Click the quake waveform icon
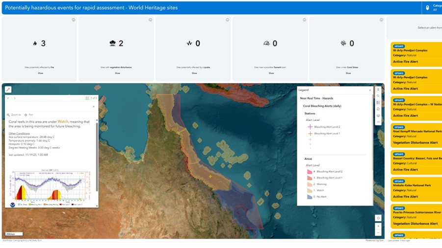 tap(189, 44)
